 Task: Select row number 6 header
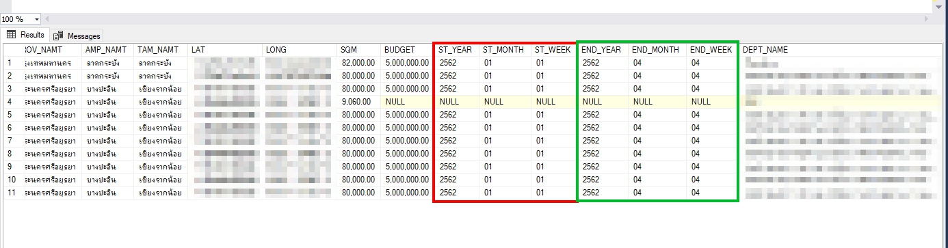point(14,128)
